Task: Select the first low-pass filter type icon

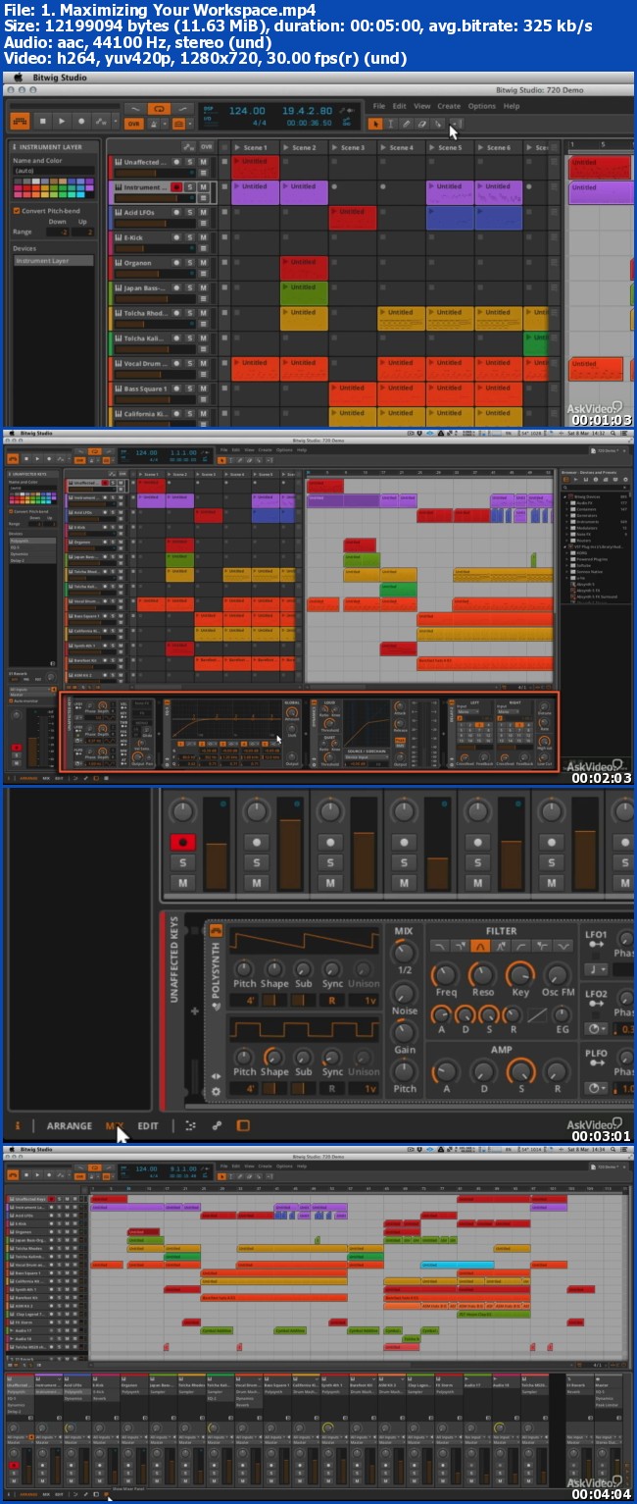Action: [x=438, y=946]
